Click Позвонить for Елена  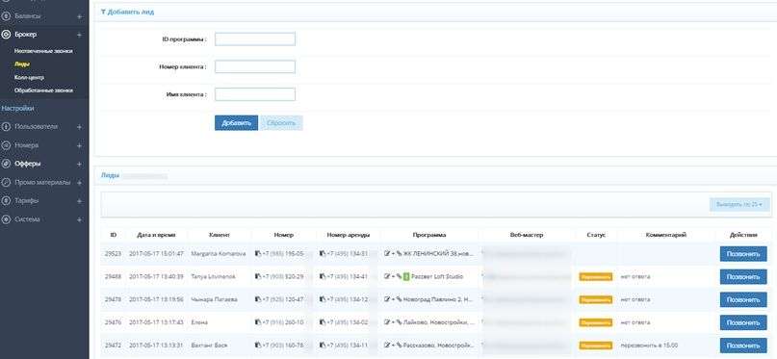pos(743,322)
